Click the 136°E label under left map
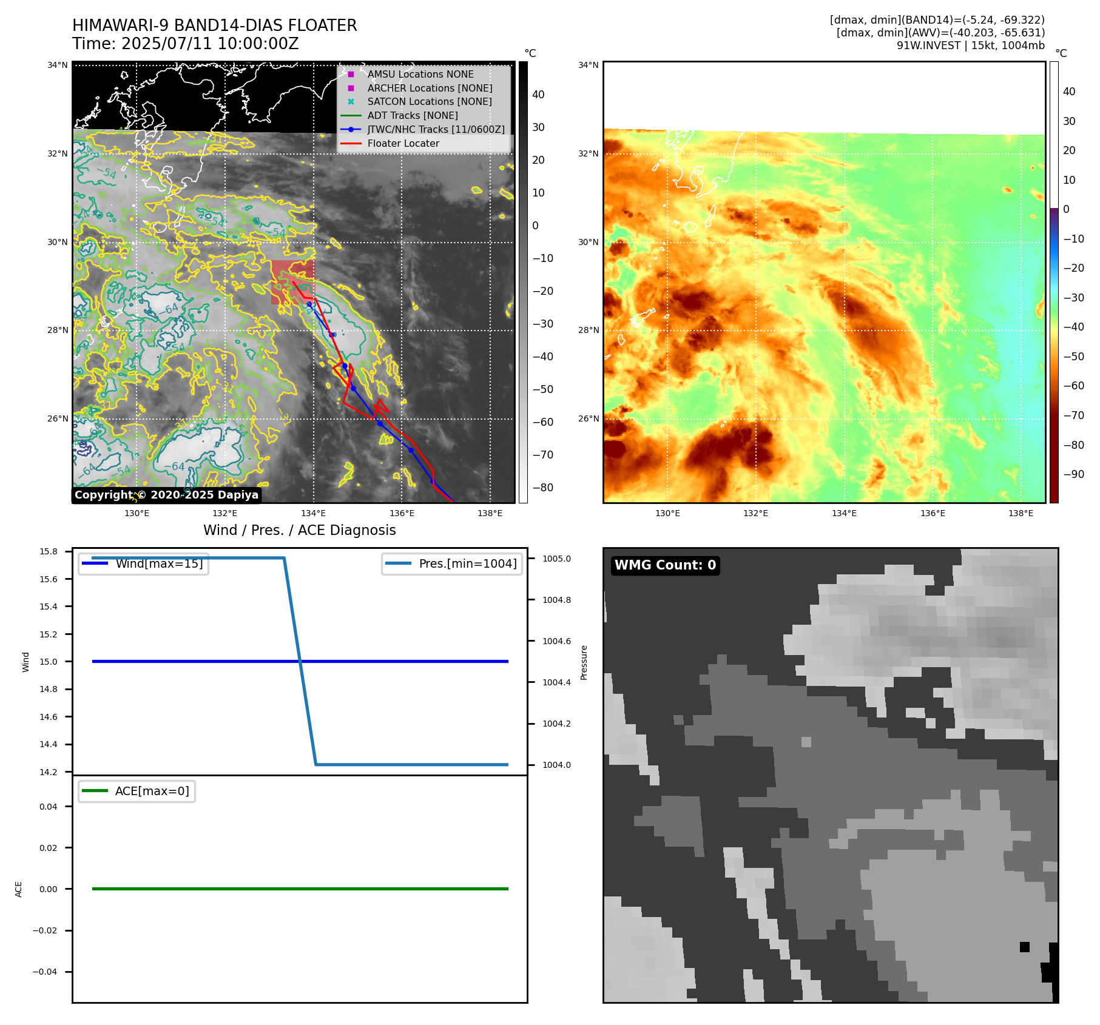Viewport: 1100px width, 1025px height. [402, 513]
